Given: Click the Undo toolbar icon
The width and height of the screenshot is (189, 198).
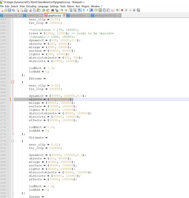Looking at the screenshot, I should [44, 10].
